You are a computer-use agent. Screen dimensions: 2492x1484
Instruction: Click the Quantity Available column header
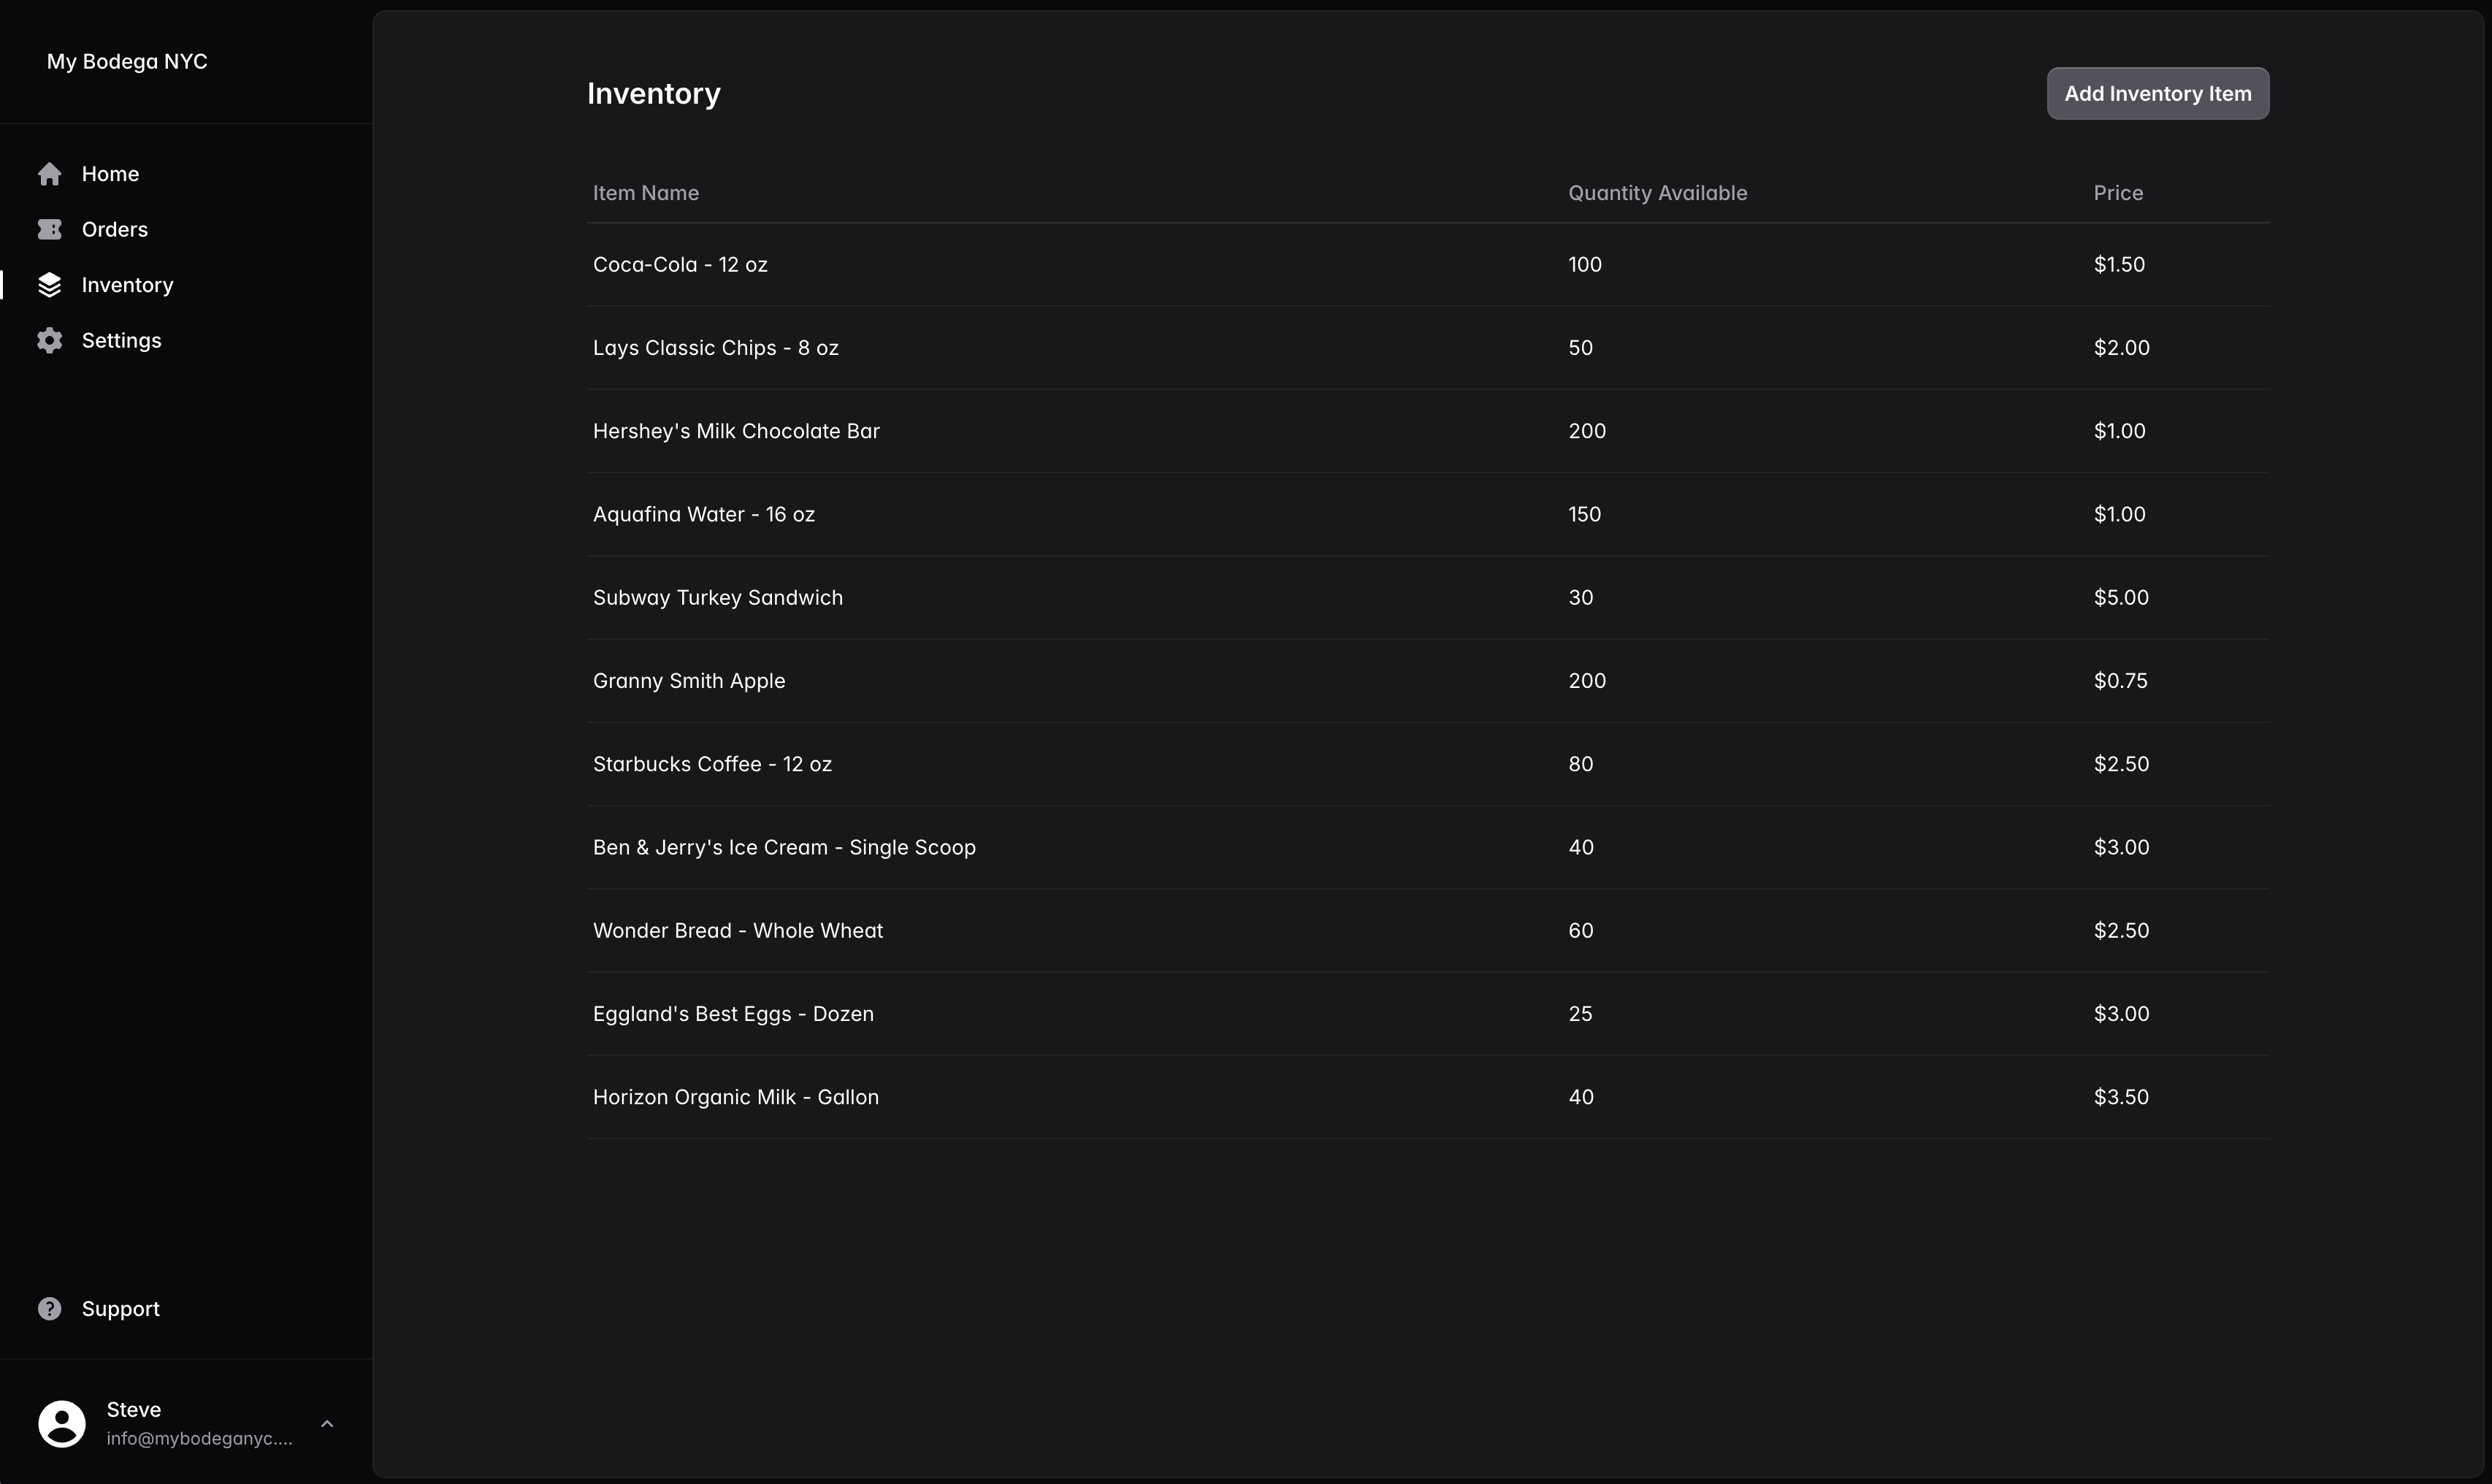click(1657, 193)
